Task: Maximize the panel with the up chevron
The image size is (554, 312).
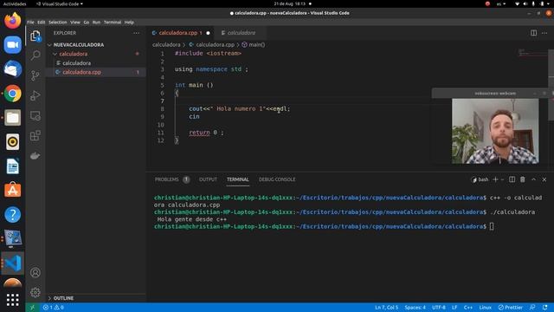Action: (x=533, y=179)
